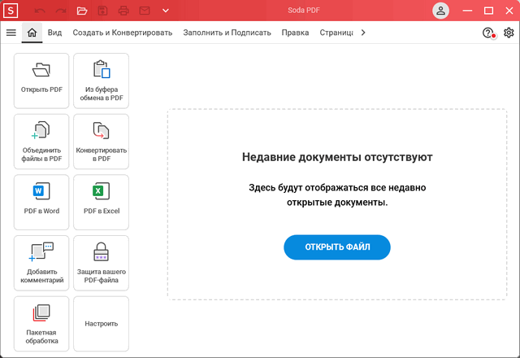The image size is (520, 358).
Task: Click the Open PDF folder tile
Action: click(x=41, y=80)
